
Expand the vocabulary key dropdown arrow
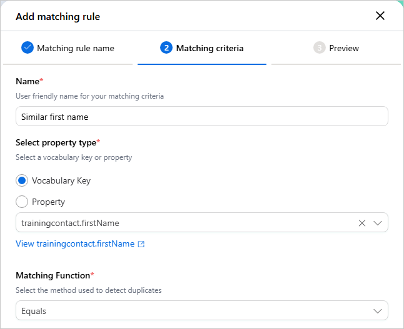tap(378, 223)
